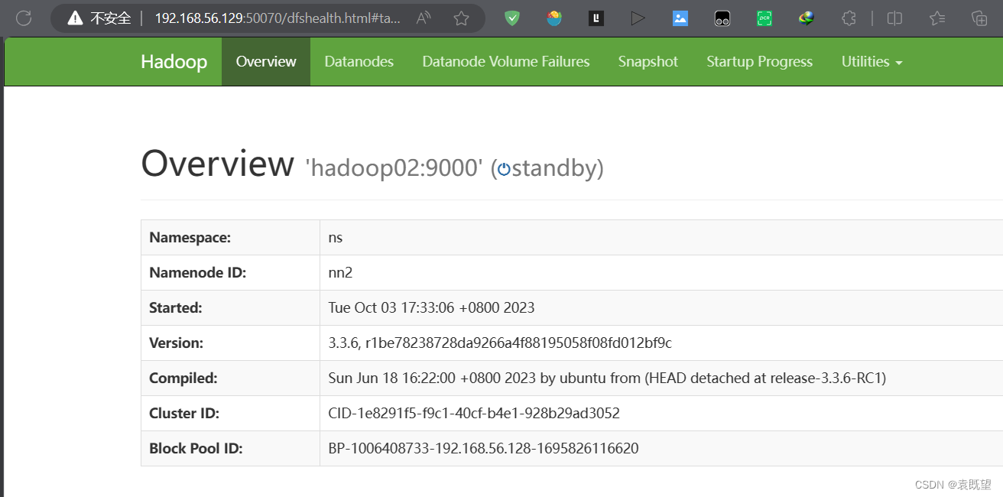Screen dimensions: 1003x497
Task: Click the 'BP-1006408733' block pool value
Action: [483, 449]
